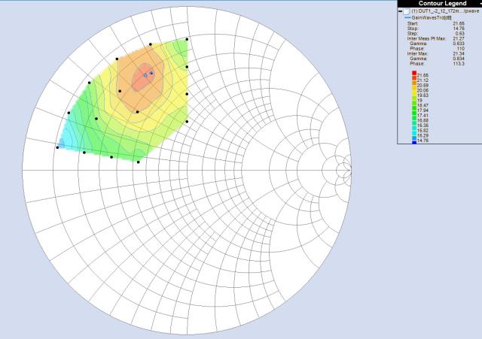
Task: Select the bottommost black measurement point
Action: coord(139,162)
